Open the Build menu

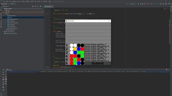[x=32, y=1]
